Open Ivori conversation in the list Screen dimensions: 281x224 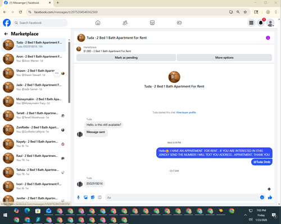pyautogui.click(x=34, y=186)
